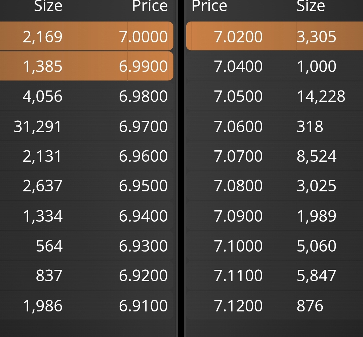Screen dimensions: 363x337
Task: Select bid price 6.9800
Action: [143, 96]
